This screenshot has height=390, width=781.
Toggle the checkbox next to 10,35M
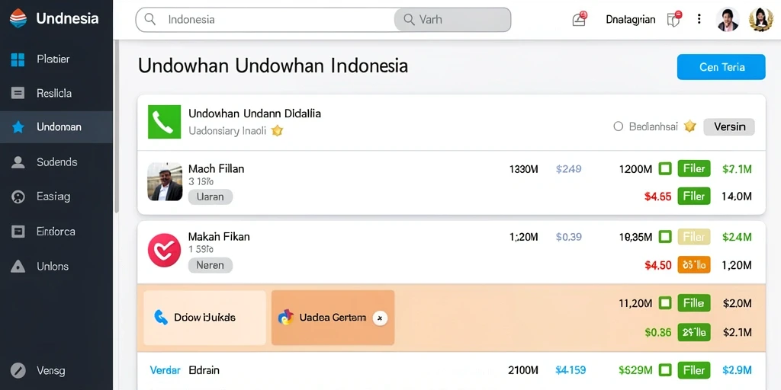pos(665,238)
